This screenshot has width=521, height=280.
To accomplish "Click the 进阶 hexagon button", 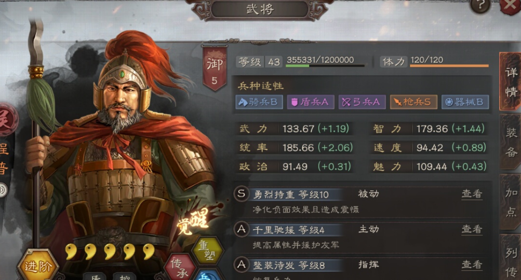I will pos(38,265).
